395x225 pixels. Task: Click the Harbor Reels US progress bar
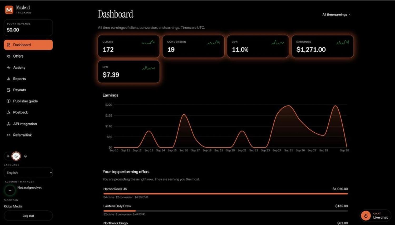pyautogui.click(x=226, y=194)
